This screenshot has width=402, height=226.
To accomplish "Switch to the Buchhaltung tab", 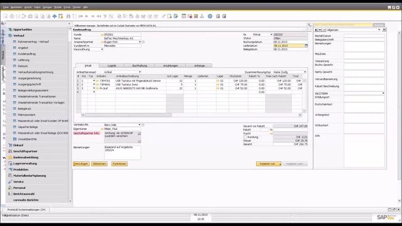I will click(139, 66).
